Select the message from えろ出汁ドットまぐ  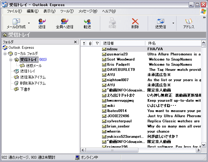(141, 95)
